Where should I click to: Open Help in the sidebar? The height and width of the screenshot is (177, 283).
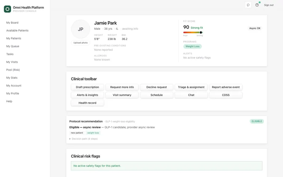pos(9,101)
